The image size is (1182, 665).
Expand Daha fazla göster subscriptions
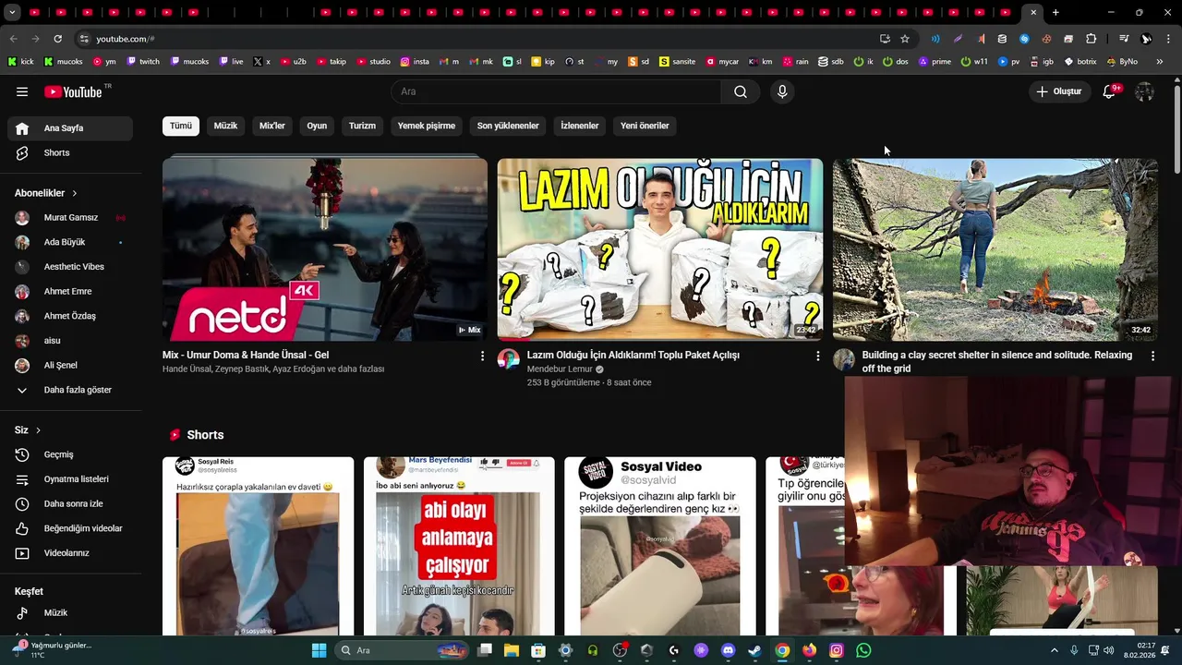click(70, 390)
